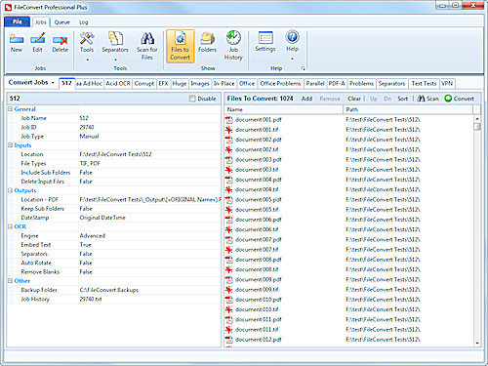Collapse the Other section
The height and width of the screenshot is (366, 488).
(x=10, y=281)
